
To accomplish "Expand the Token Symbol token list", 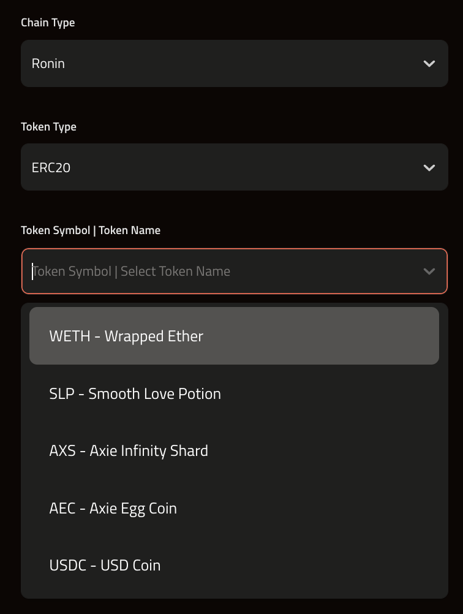I will coord(234,271).
